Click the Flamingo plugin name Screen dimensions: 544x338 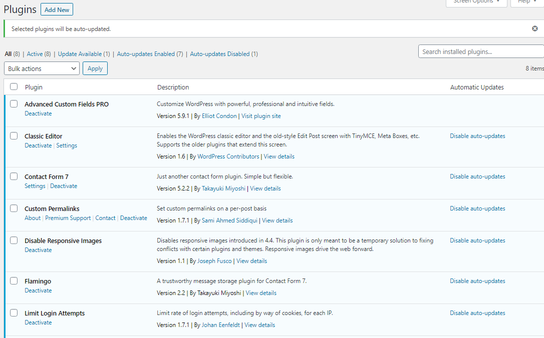38,281
